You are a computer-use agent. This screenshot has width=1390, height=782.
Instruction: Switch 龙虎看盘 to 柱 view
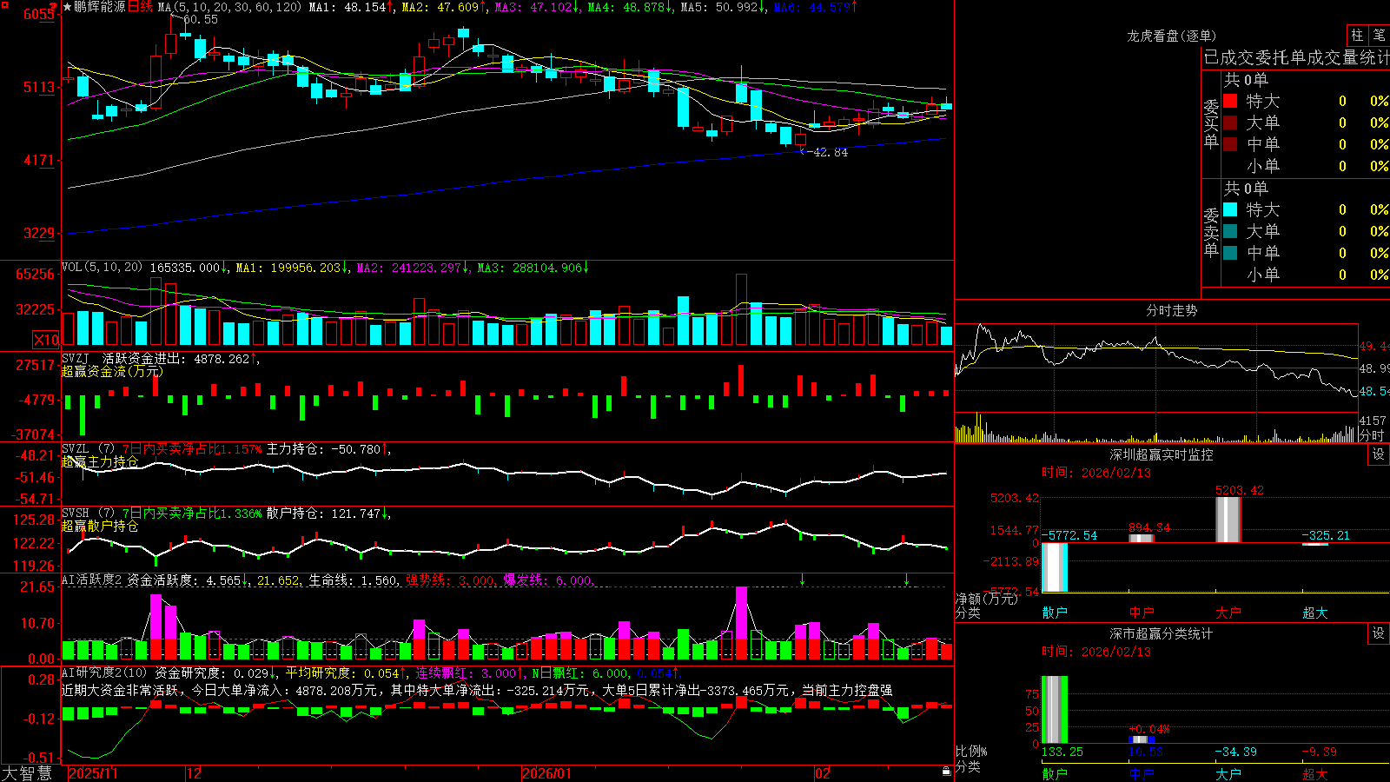1357,35
